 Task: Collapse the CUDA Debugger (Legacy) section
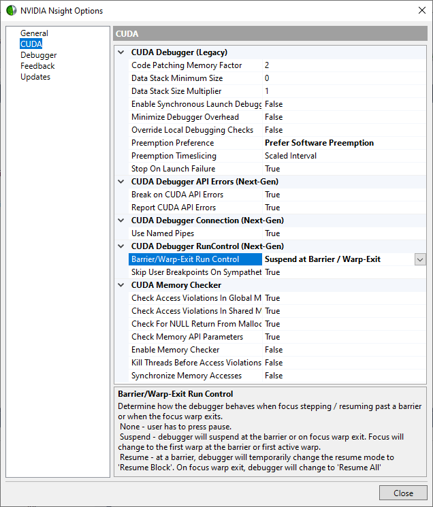click(121, 52)
